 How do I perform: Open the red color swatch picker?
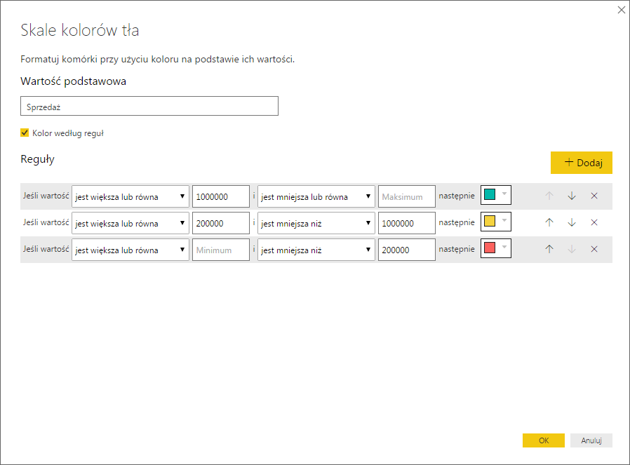(495, 249)
